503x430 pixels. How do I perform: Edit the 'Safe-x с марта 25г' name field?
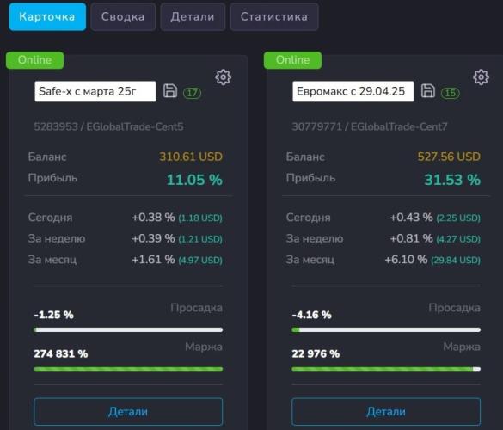95,91
